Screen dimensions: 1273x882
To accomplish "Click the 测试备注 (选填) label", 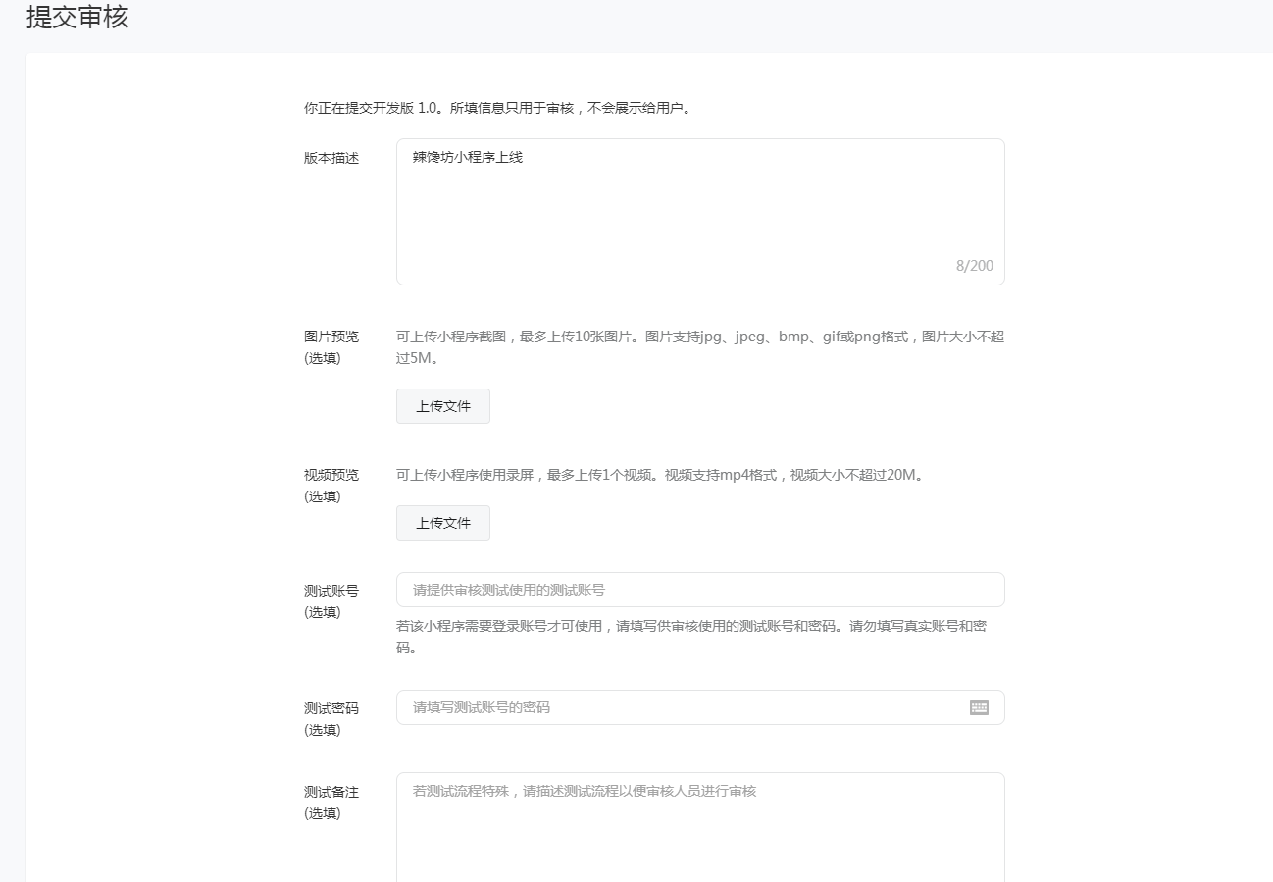I will (331, 802).
